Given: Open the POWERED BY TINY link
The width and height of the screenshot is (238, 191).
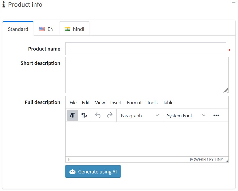Looking at the screenshot, I should click(206, 160).
